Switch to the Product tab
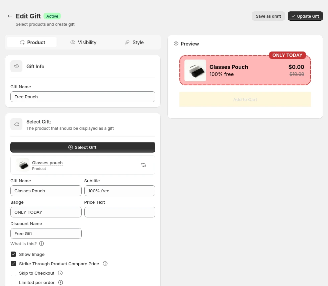The height and width of the screenshot is (286, 328). 32,42
